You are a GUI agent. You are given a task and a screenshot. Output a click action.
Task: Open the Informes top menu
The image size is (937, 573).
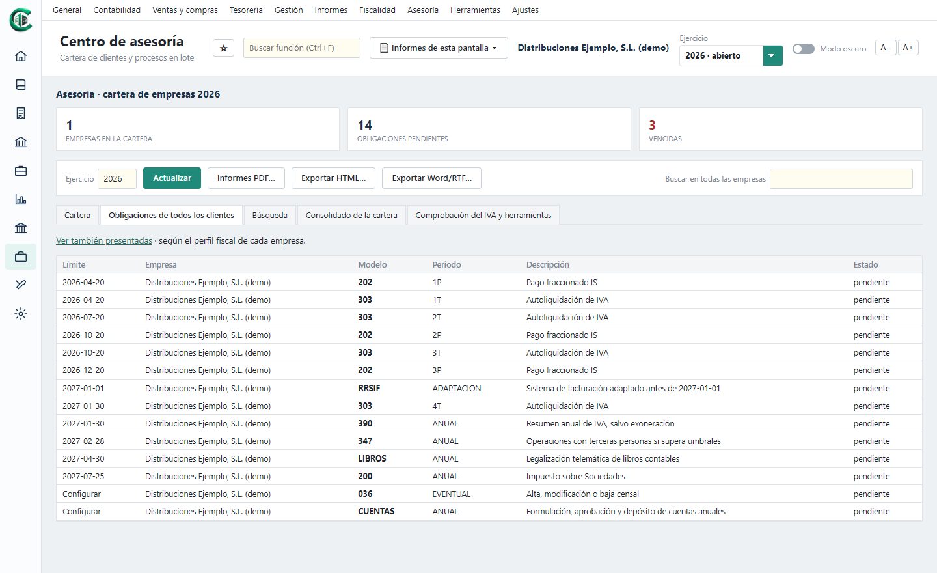click(x=331, y=10)
